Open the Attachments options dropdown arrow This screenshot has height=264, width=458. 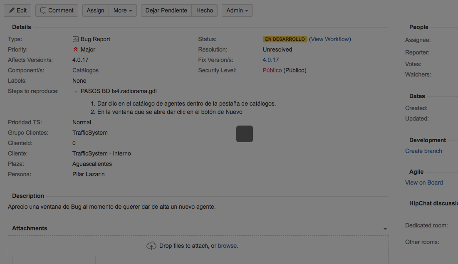(385, 229)
